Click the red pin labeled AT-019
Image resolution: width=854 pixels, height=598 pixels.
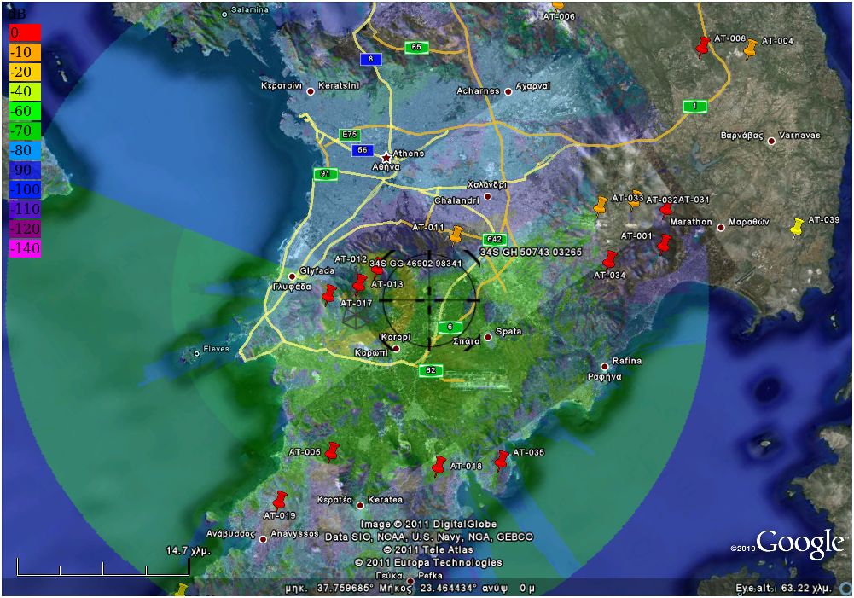point(279,500)
